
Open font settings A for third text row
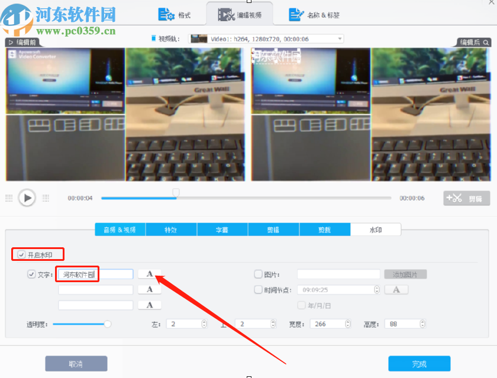click(150, 305)
